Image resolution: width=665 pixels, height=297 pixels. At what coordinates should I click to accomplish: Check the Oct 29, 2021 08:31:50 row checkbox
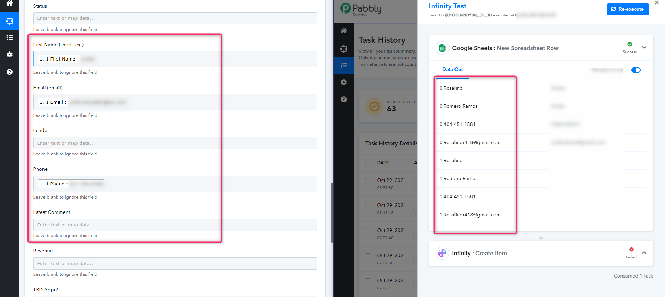[x=367, y=181]
